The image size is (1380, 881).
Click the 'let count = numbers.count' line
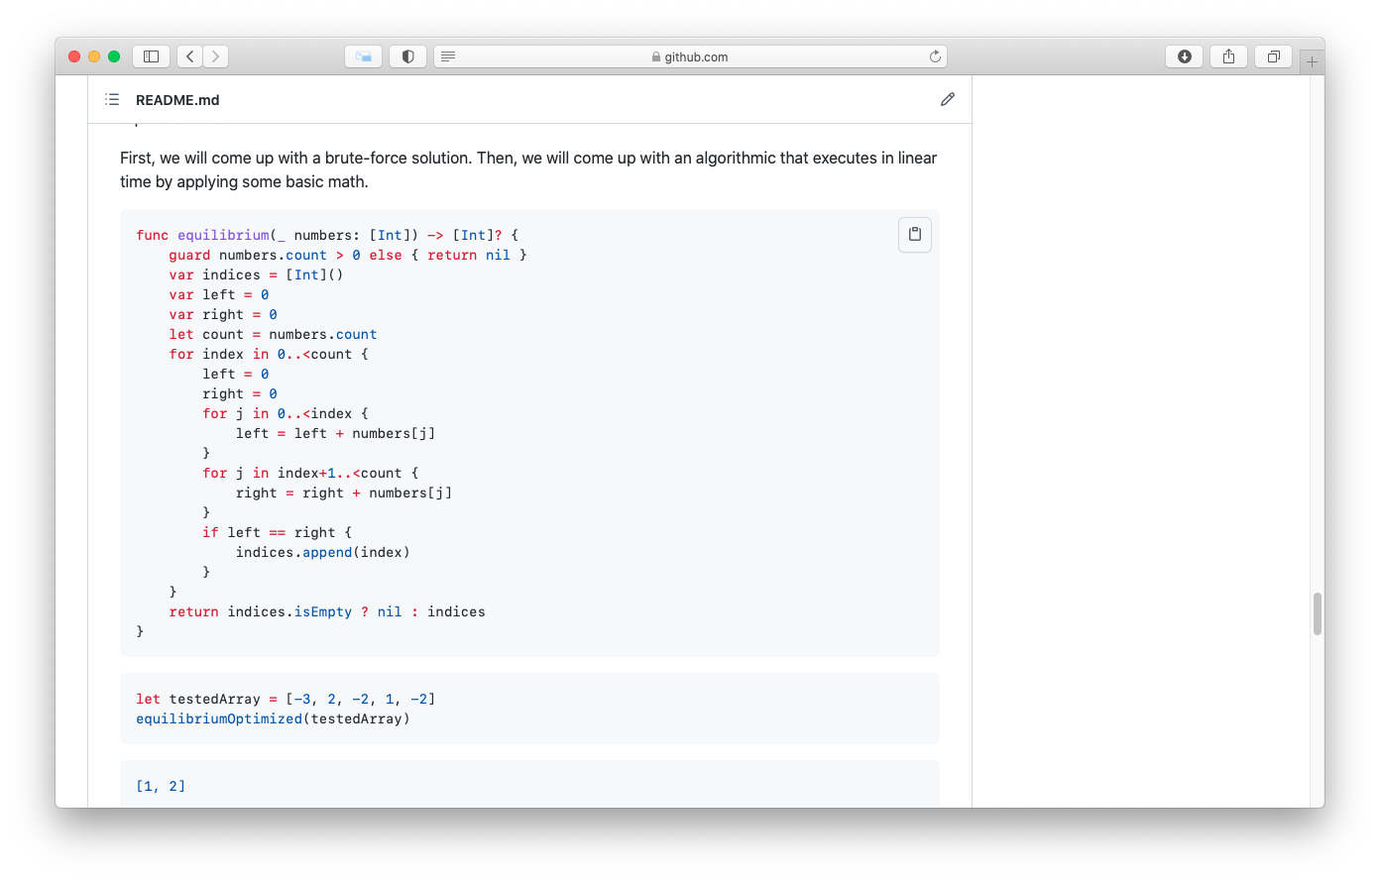click(273, 334)
